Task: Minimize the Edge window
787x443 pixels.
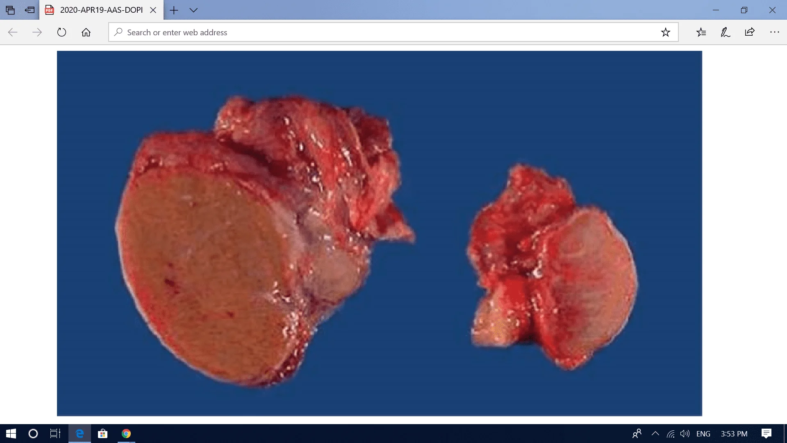Action: (716, 10)
